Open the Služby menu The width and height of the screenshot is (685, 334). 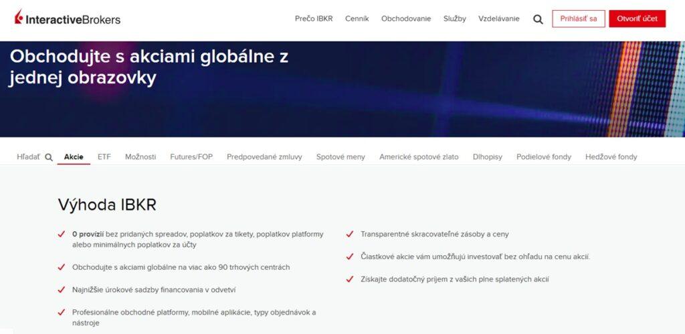455,19
